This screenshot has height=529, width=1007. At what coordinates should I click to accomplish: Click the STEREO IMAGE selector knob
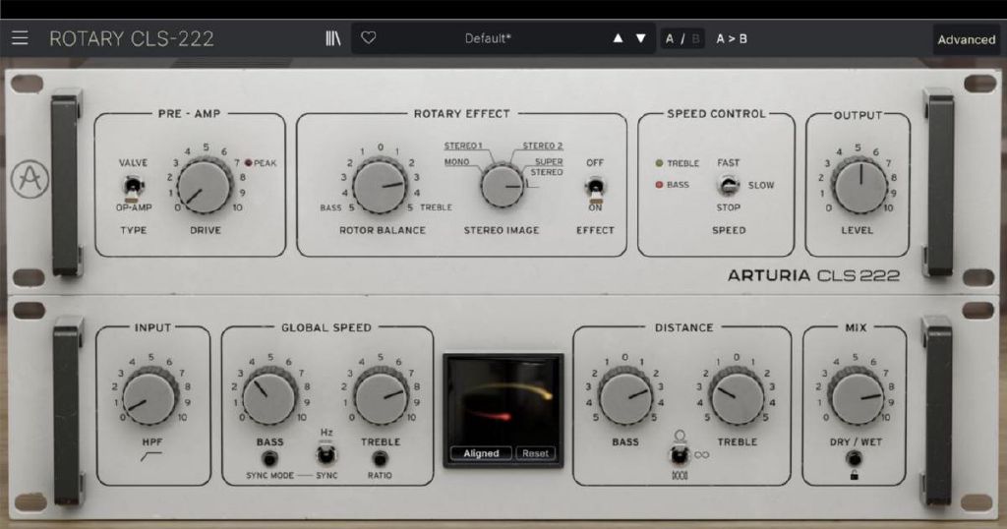point(503,186)
